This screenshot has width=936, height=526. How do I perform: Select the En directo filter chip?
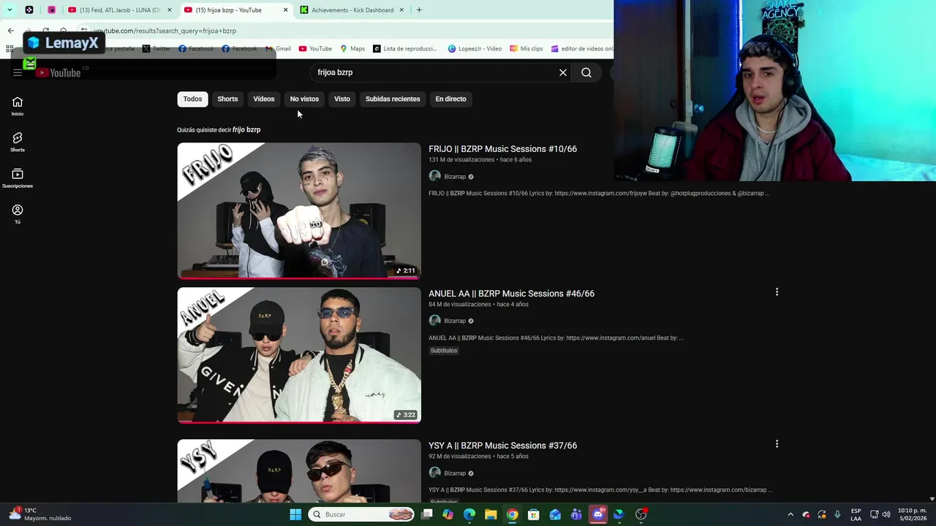coord(450,99)
